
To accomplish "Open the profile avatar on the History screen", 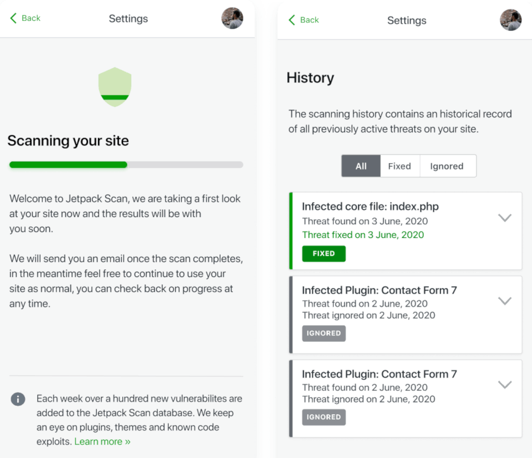I will [511, 20].
